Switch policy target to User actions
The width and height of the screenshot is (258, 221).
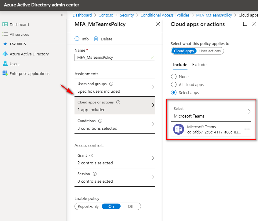210,51
